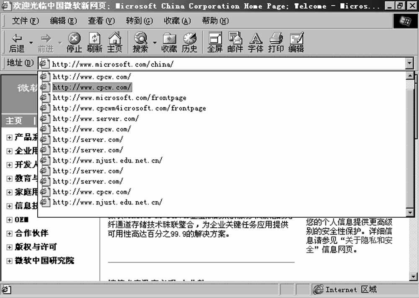Viewport: 419px width, 298px height.
Task: Open the 版权与许可 link
Action: pyautogui.click(x=36, y=247)
